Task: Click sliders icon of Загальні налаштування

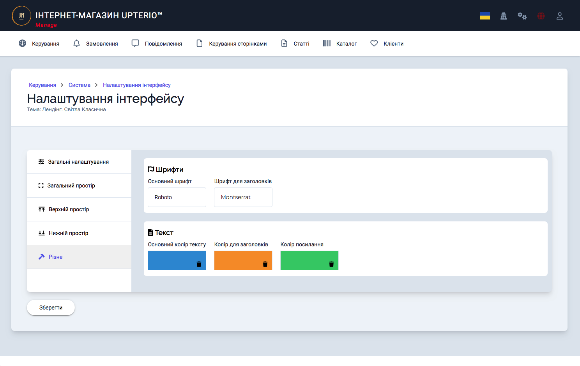Action: (x=41, y=162)
